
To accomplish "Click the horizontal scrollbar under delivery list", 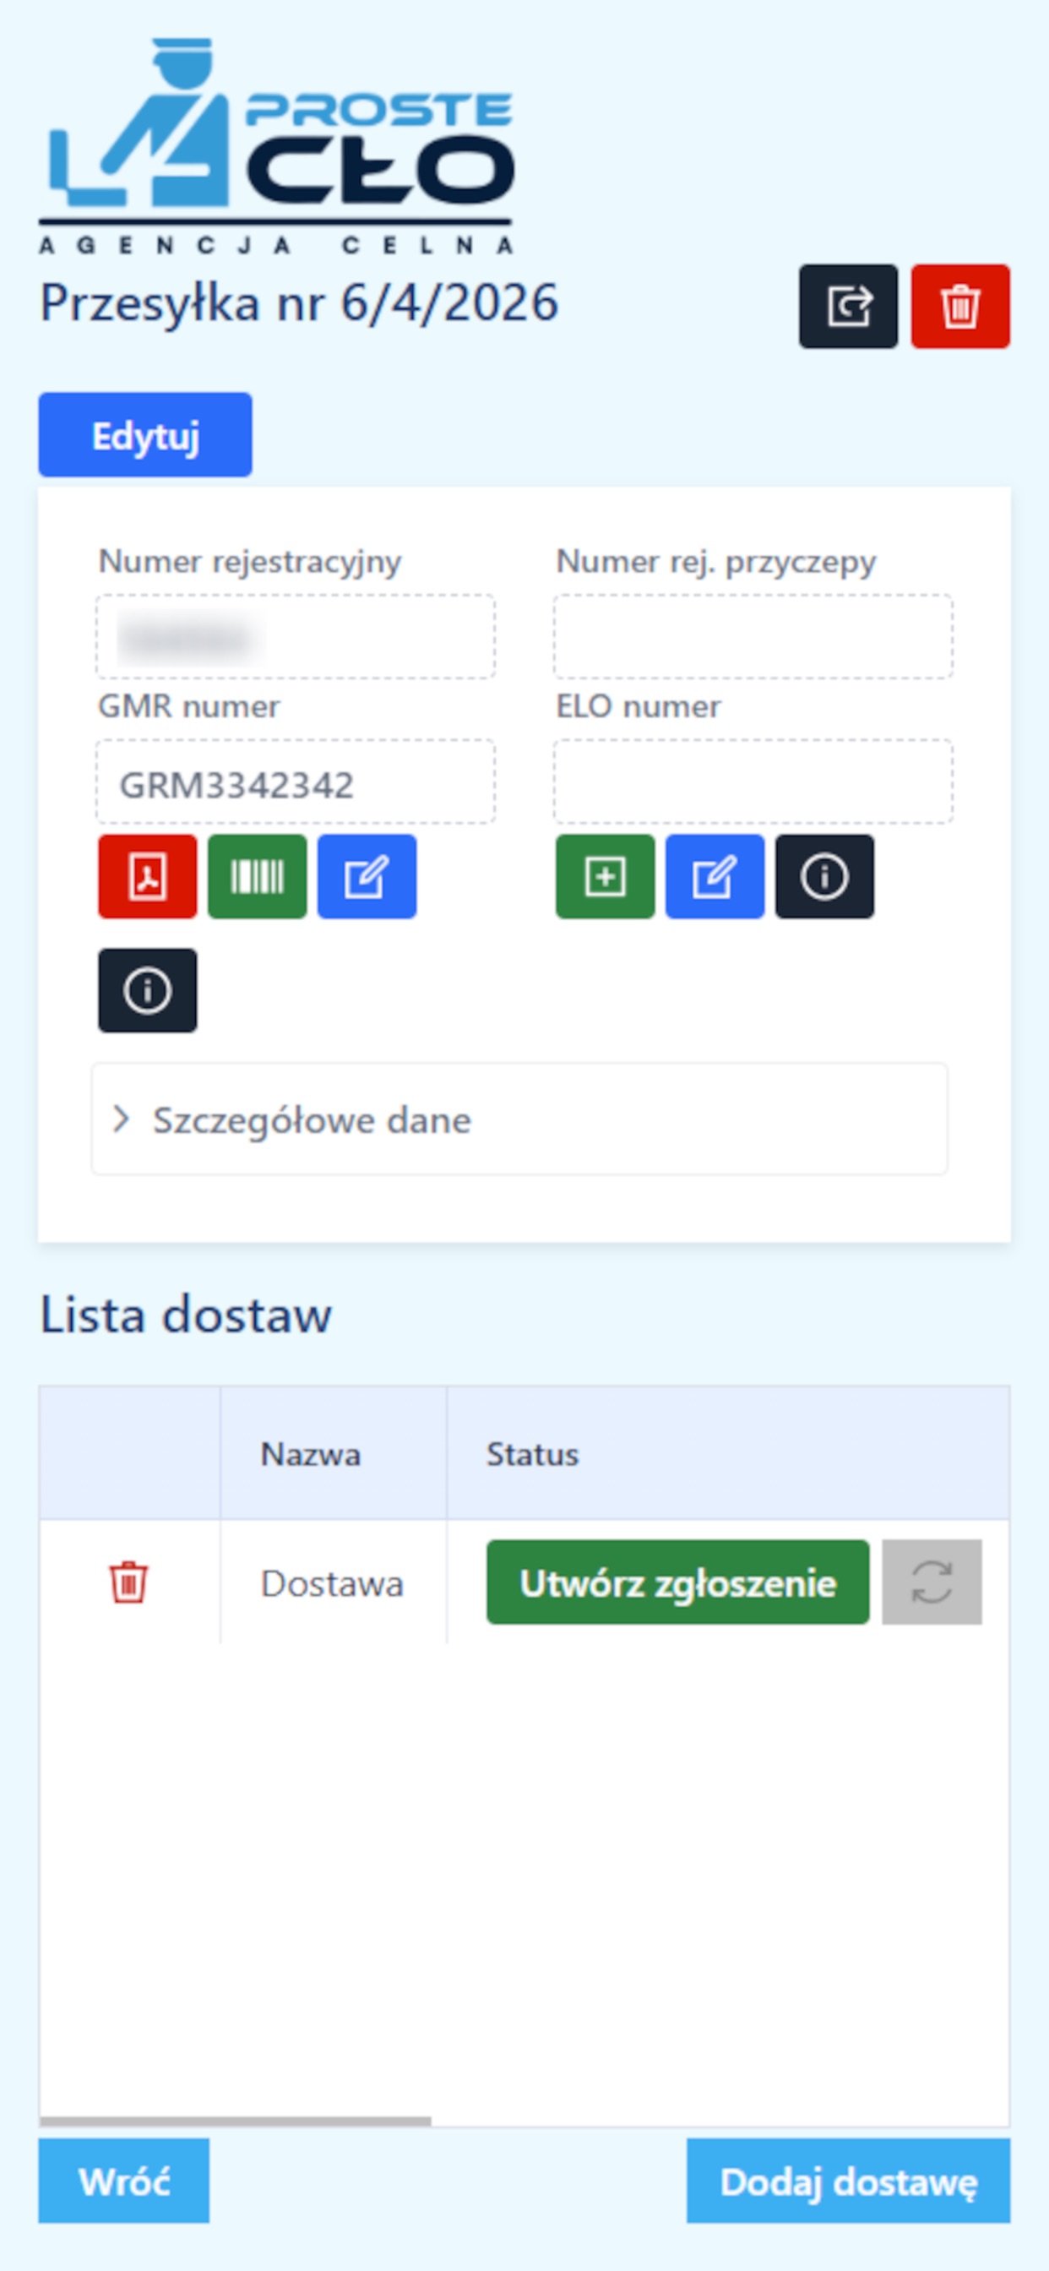I will (236, 2121).
